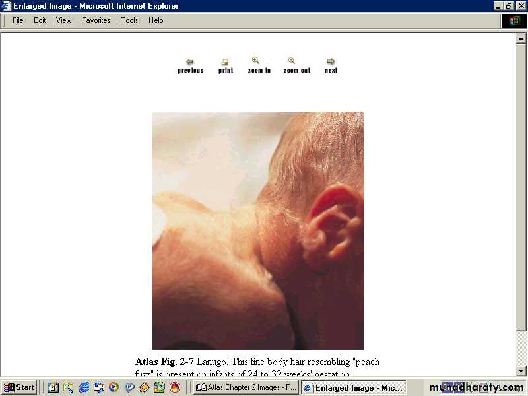Launch Internet Explorer from quick launch bar
This screenshot has width=528, height=396.
point(83,387)
